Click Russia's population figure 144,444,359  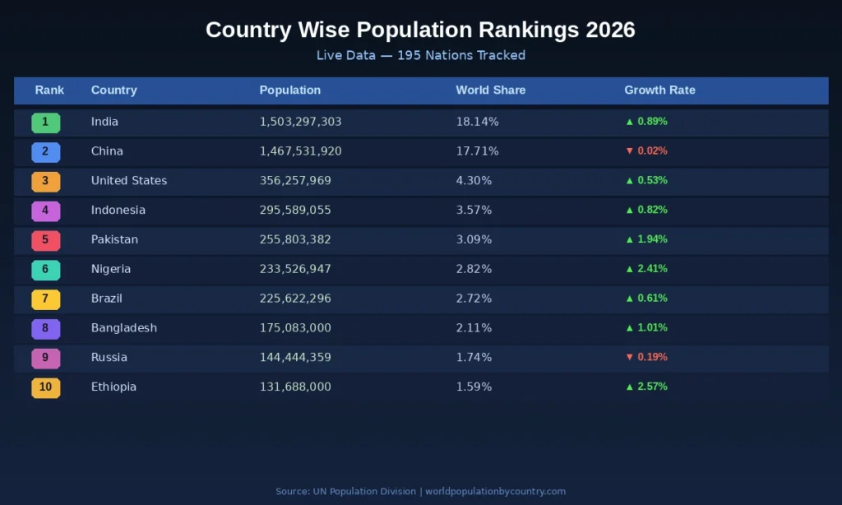click(295, 358)
